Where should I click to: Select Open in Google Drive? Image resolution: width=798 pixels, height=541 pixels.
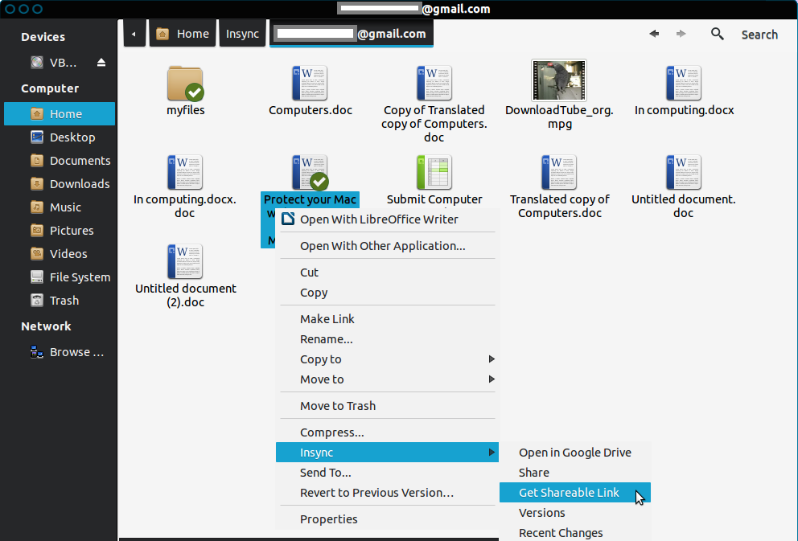[x=575, y=453]
